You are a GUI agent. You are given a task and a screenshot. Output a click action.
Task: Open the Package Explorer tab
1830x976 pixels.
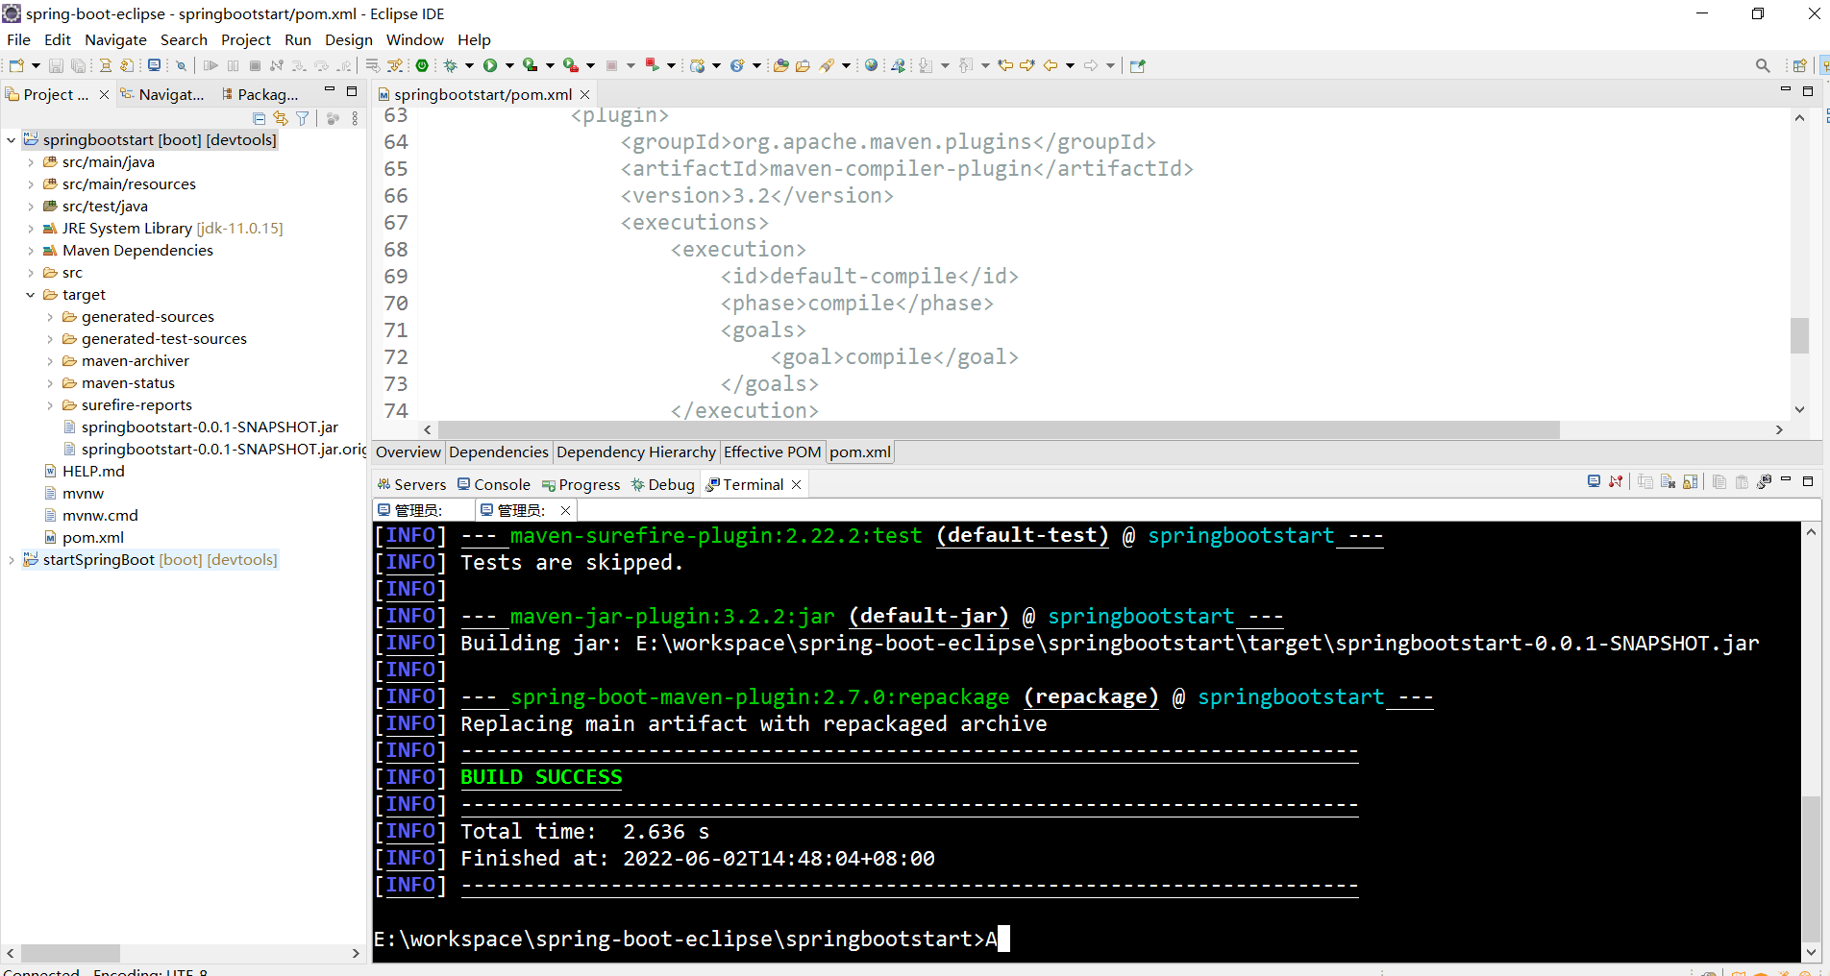(x=260, y=94)
